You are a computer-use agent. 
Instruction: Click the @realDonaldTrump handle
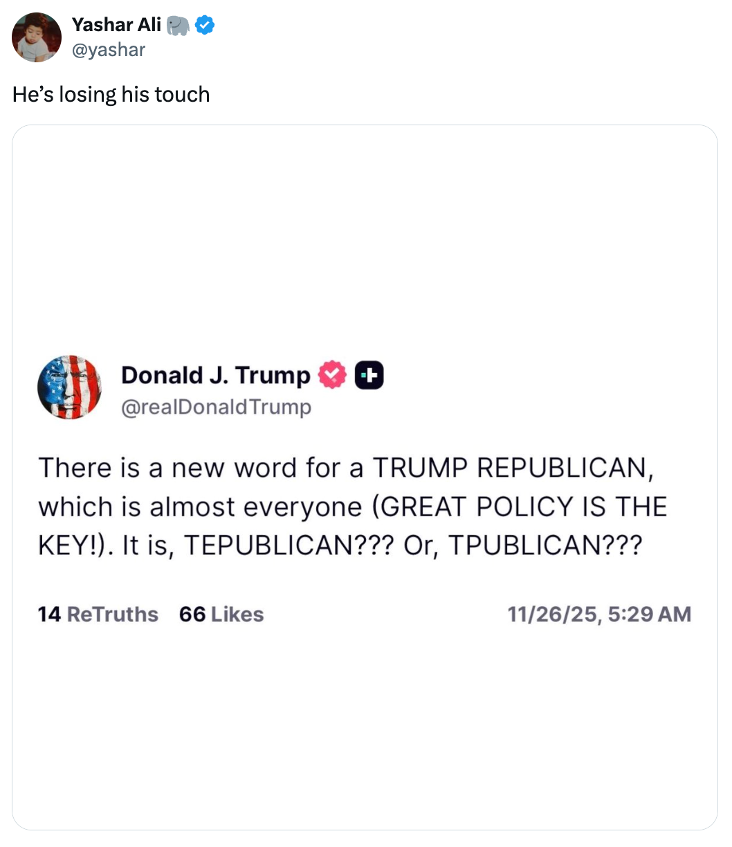(x=216, y=407)
